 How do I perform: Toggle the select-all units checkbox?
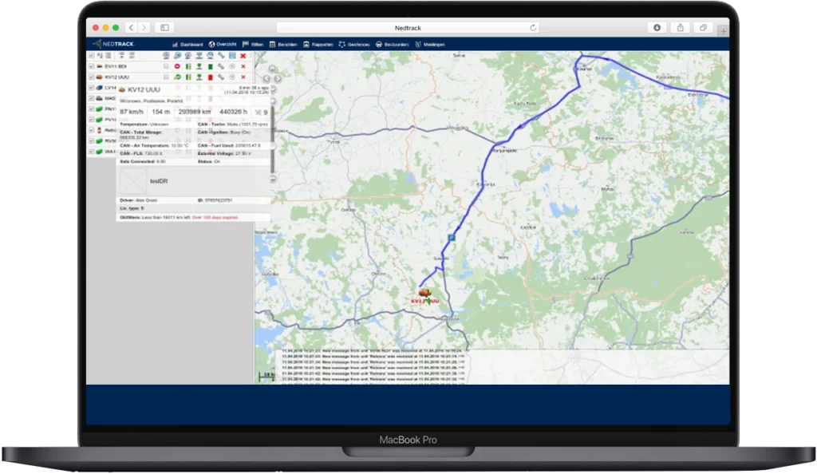pyautogui.click(x=91, y=55)
